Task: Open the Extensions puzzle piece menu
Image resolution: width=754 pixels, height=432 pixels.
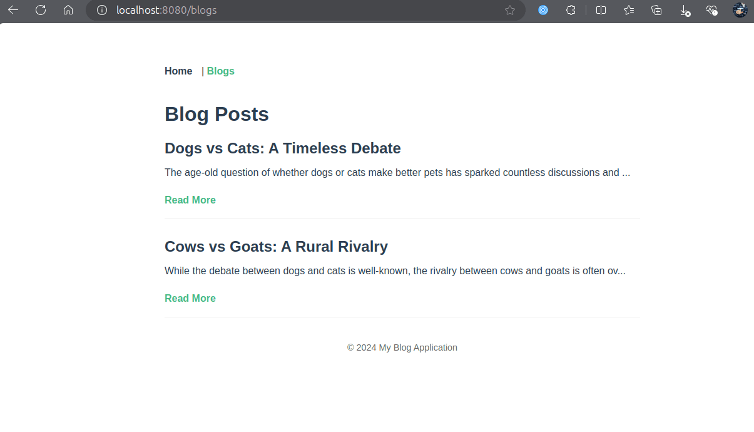Action: [x=571, y=10]
